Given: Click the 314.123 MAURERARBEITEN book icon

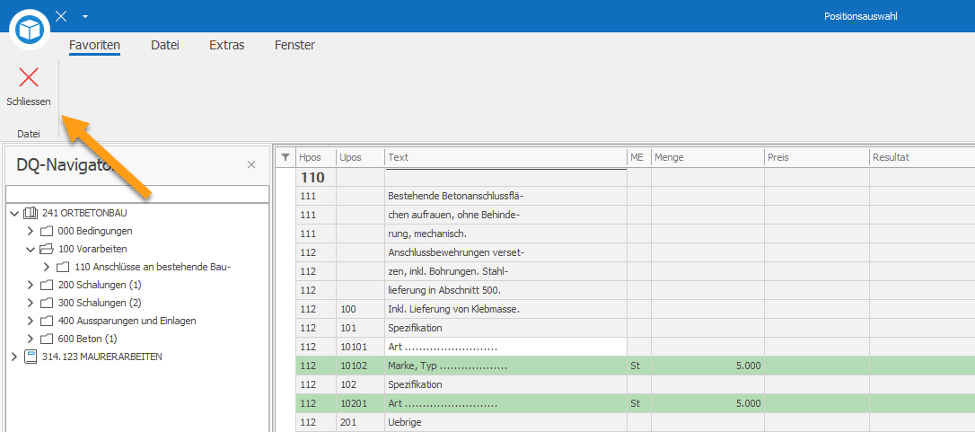Looking at the screenshot, I should tap(31, 357).
